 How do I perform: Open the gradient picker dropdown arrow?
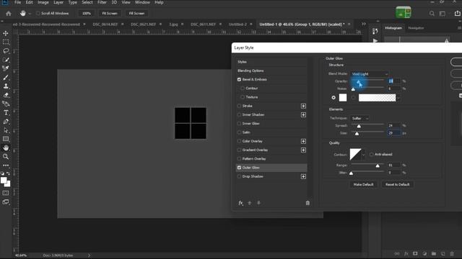click(x=398, y=98)
